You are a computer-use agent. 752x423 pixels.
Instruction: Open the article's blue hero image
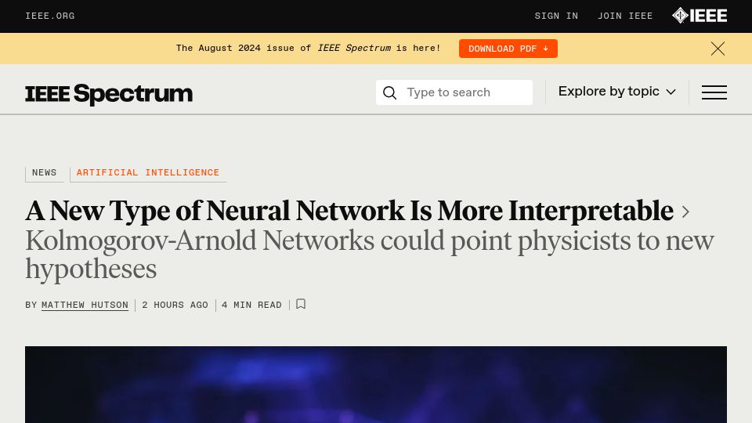376,385
